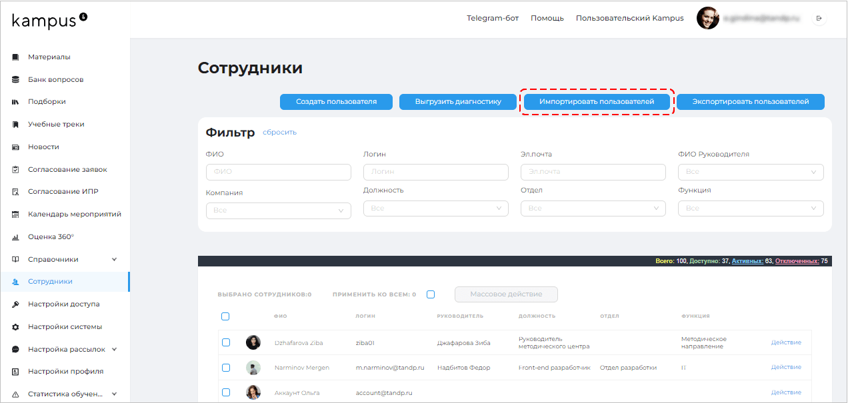Open the ФИО Руководителя dropdown
Viewport: 848px width, 403px height.
pos(750,172)
